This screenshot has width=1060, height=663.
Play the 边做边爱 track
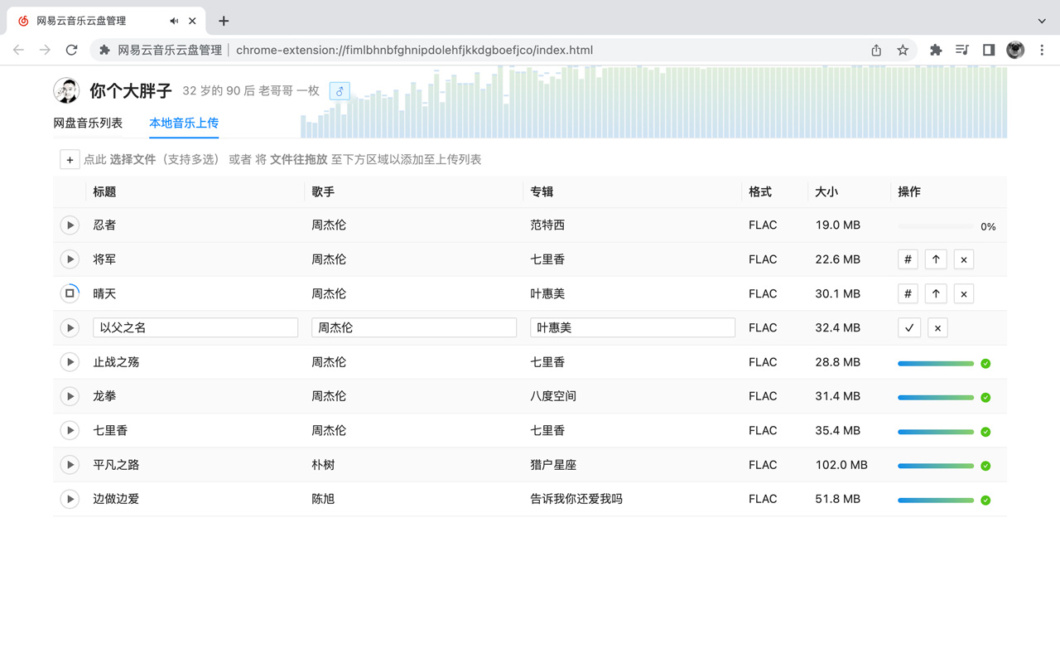[x=70, y=498]
